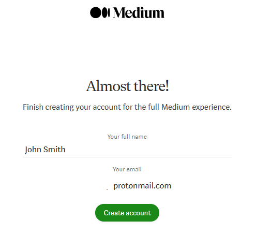
Task: Click the protonmail.com email text
Action: [x=142, y=186]
